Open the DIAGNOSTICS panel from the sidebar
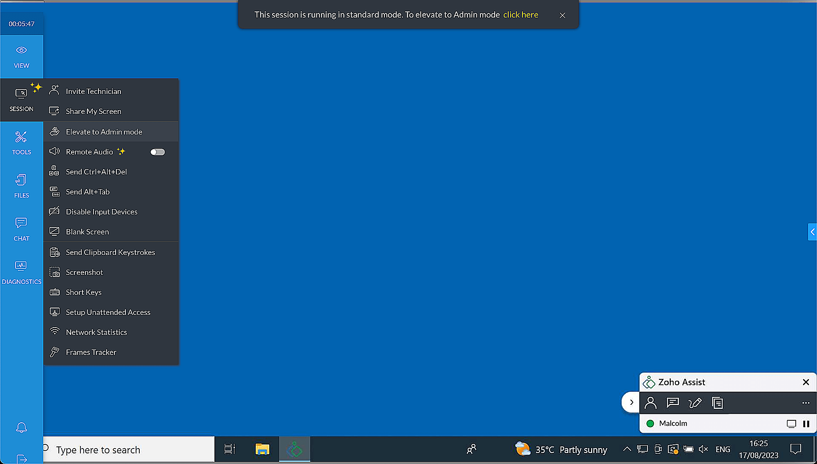 [x=21, y=272]
